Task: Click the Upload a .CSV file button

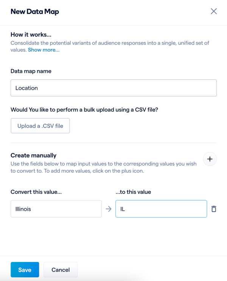Action: (x=40, y=126)
